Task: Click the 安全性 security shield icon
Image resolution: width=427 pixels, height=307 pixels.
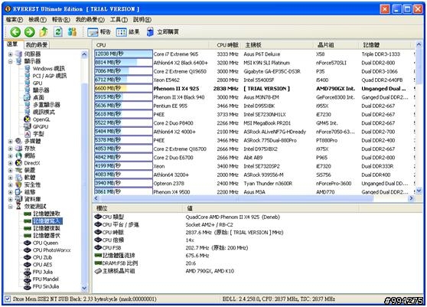Action: (18, 185)
